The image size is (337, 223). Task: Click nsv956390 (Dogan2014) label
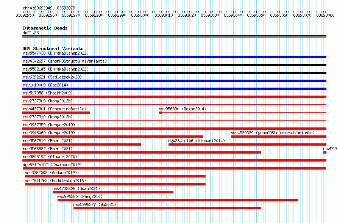(x=183, y=109)
